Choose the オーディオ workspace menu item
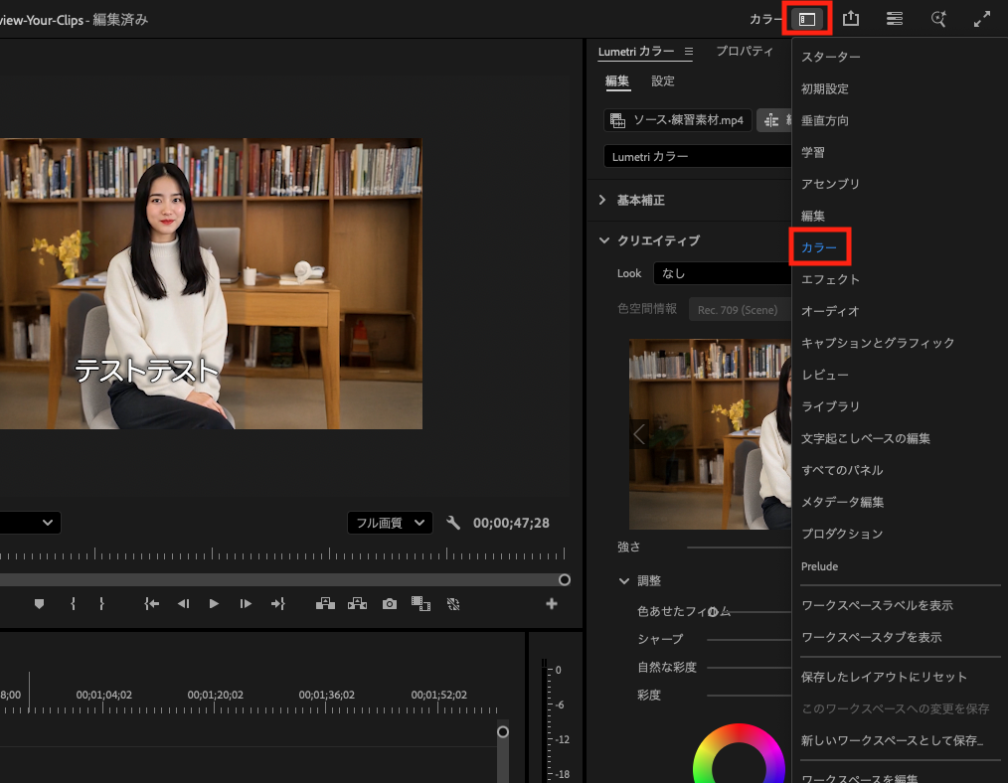The width and height of the screenshot is (1008, 783). click(x=830, y=311)
